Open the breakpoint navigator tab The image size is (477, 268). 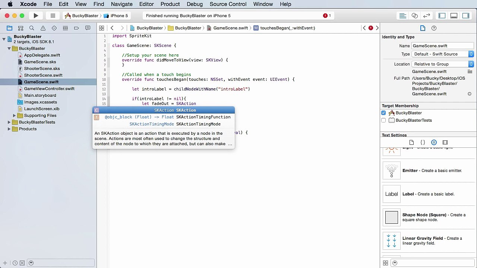pyautogui.click(x=76, y=28)
